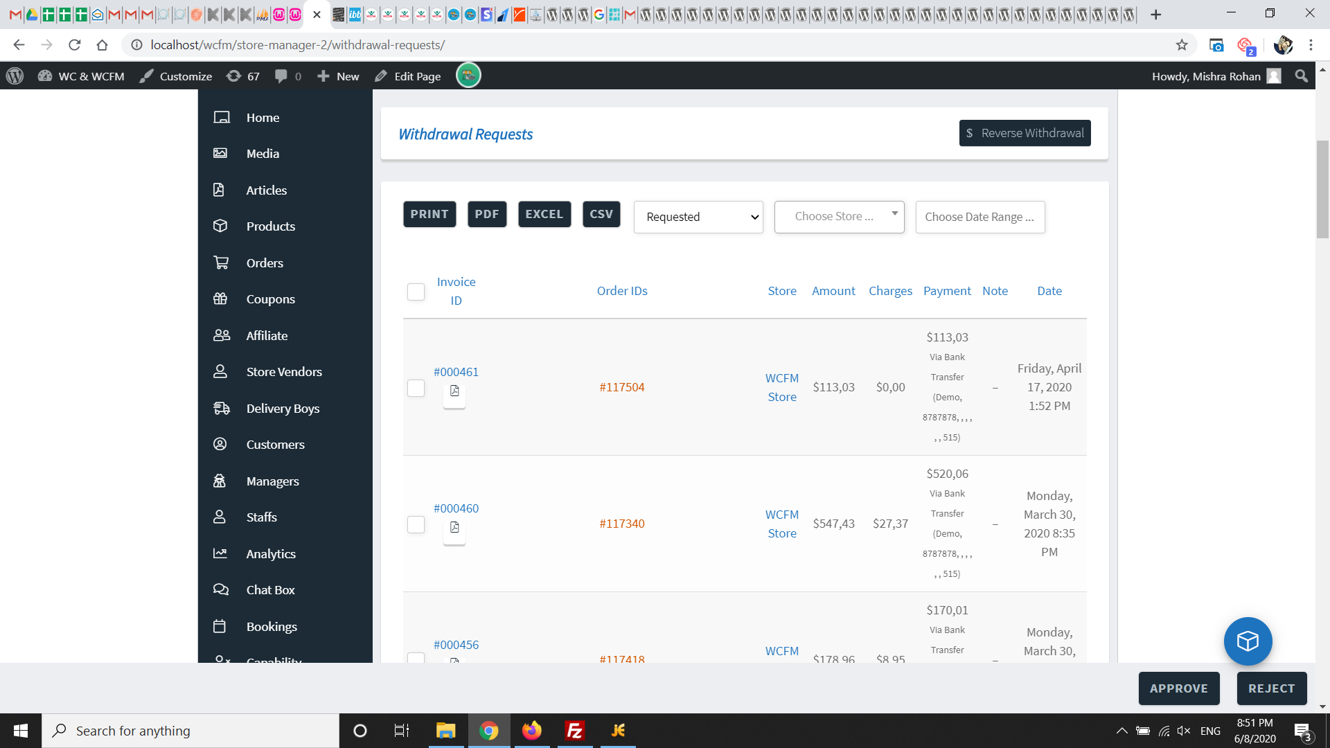Open the Choose Date Range field
Image resolution: width=1330 pixels, height=748 pixels.
(980, 217)
